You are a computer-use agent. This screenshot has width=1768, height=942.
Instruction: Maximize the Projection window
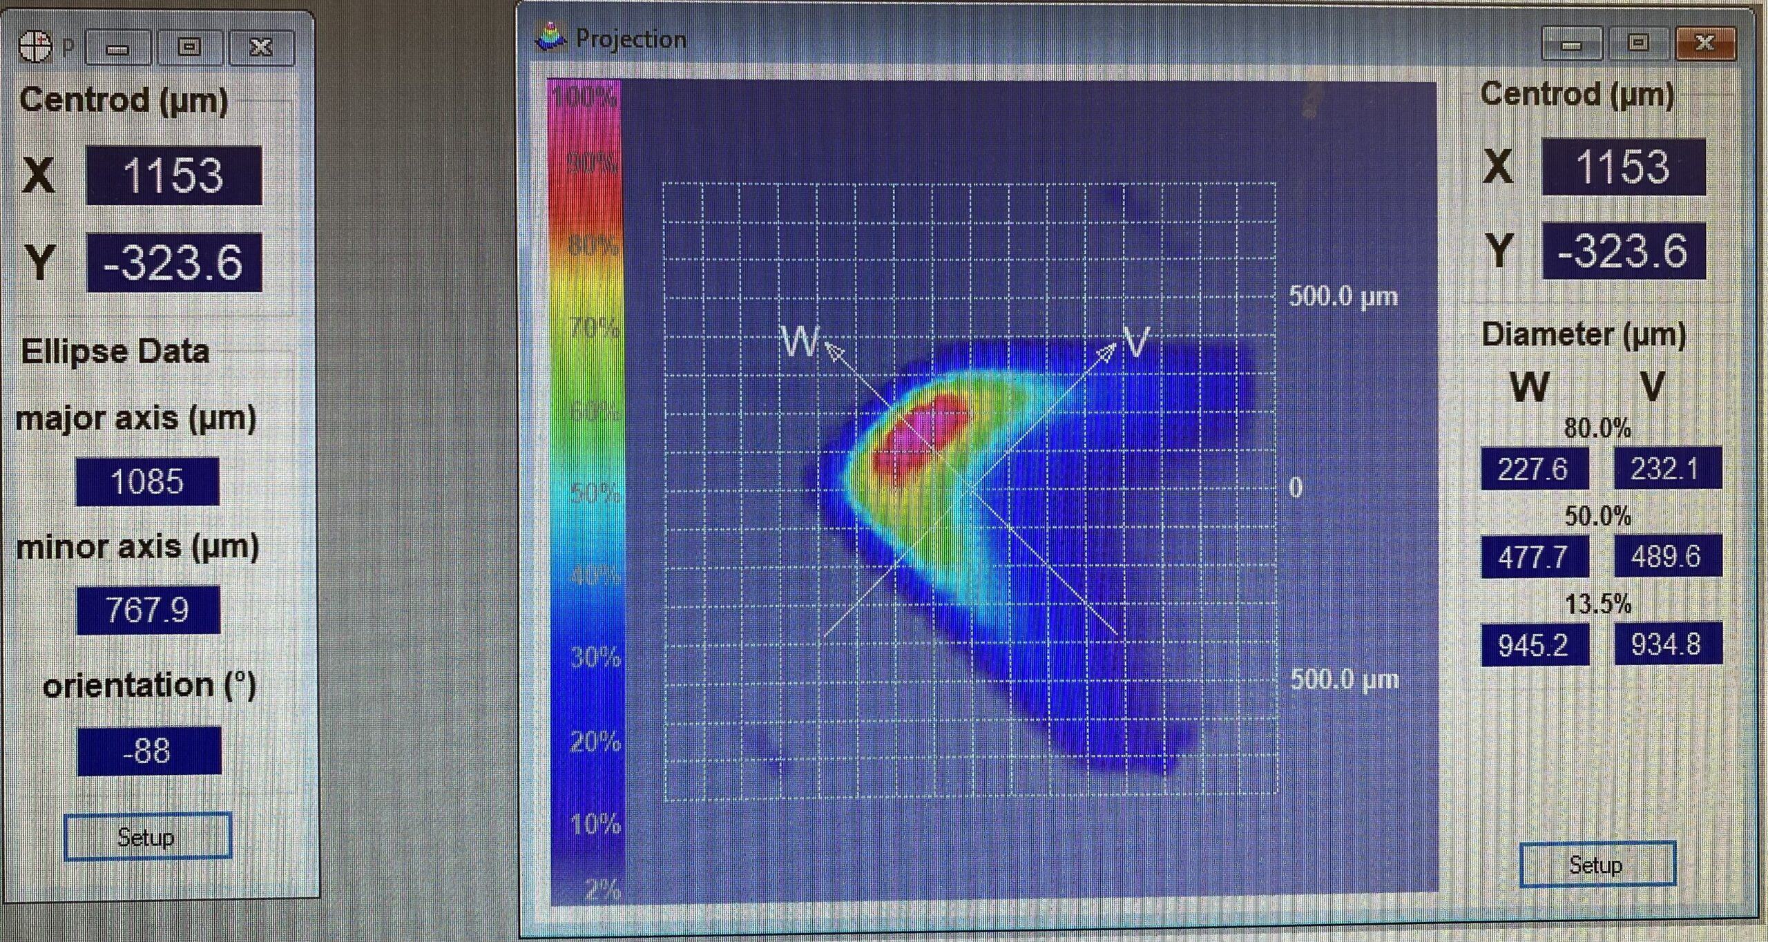click(1638, 44)
